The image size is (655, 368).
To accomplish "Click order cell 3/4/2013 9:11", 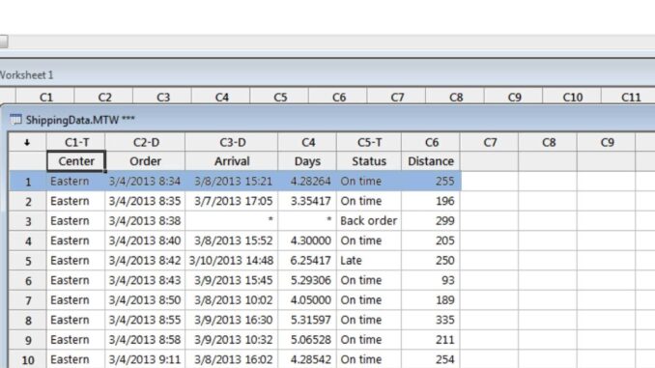I will click(145, 359).
